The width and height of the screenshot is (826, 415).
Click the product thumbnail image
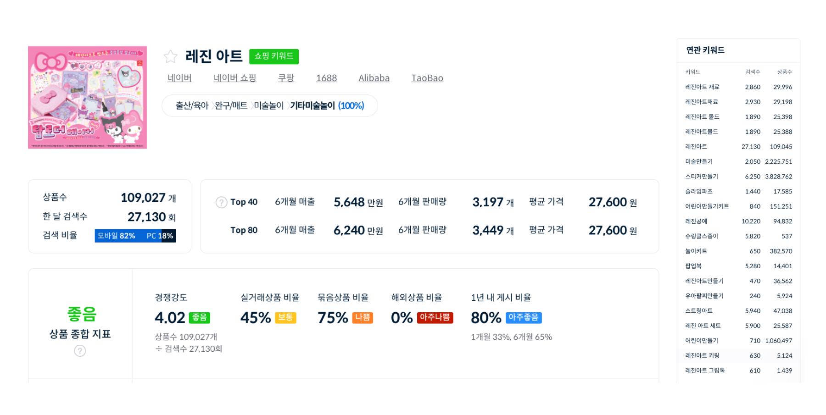(x=87, y=97)
